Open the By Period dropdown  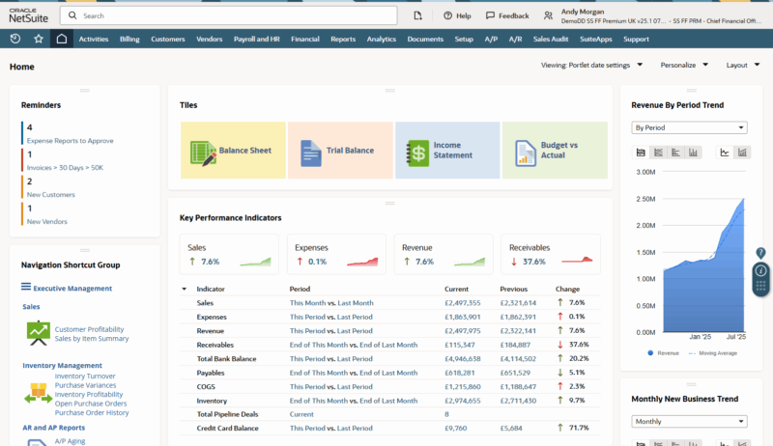[x=689, y=127]
